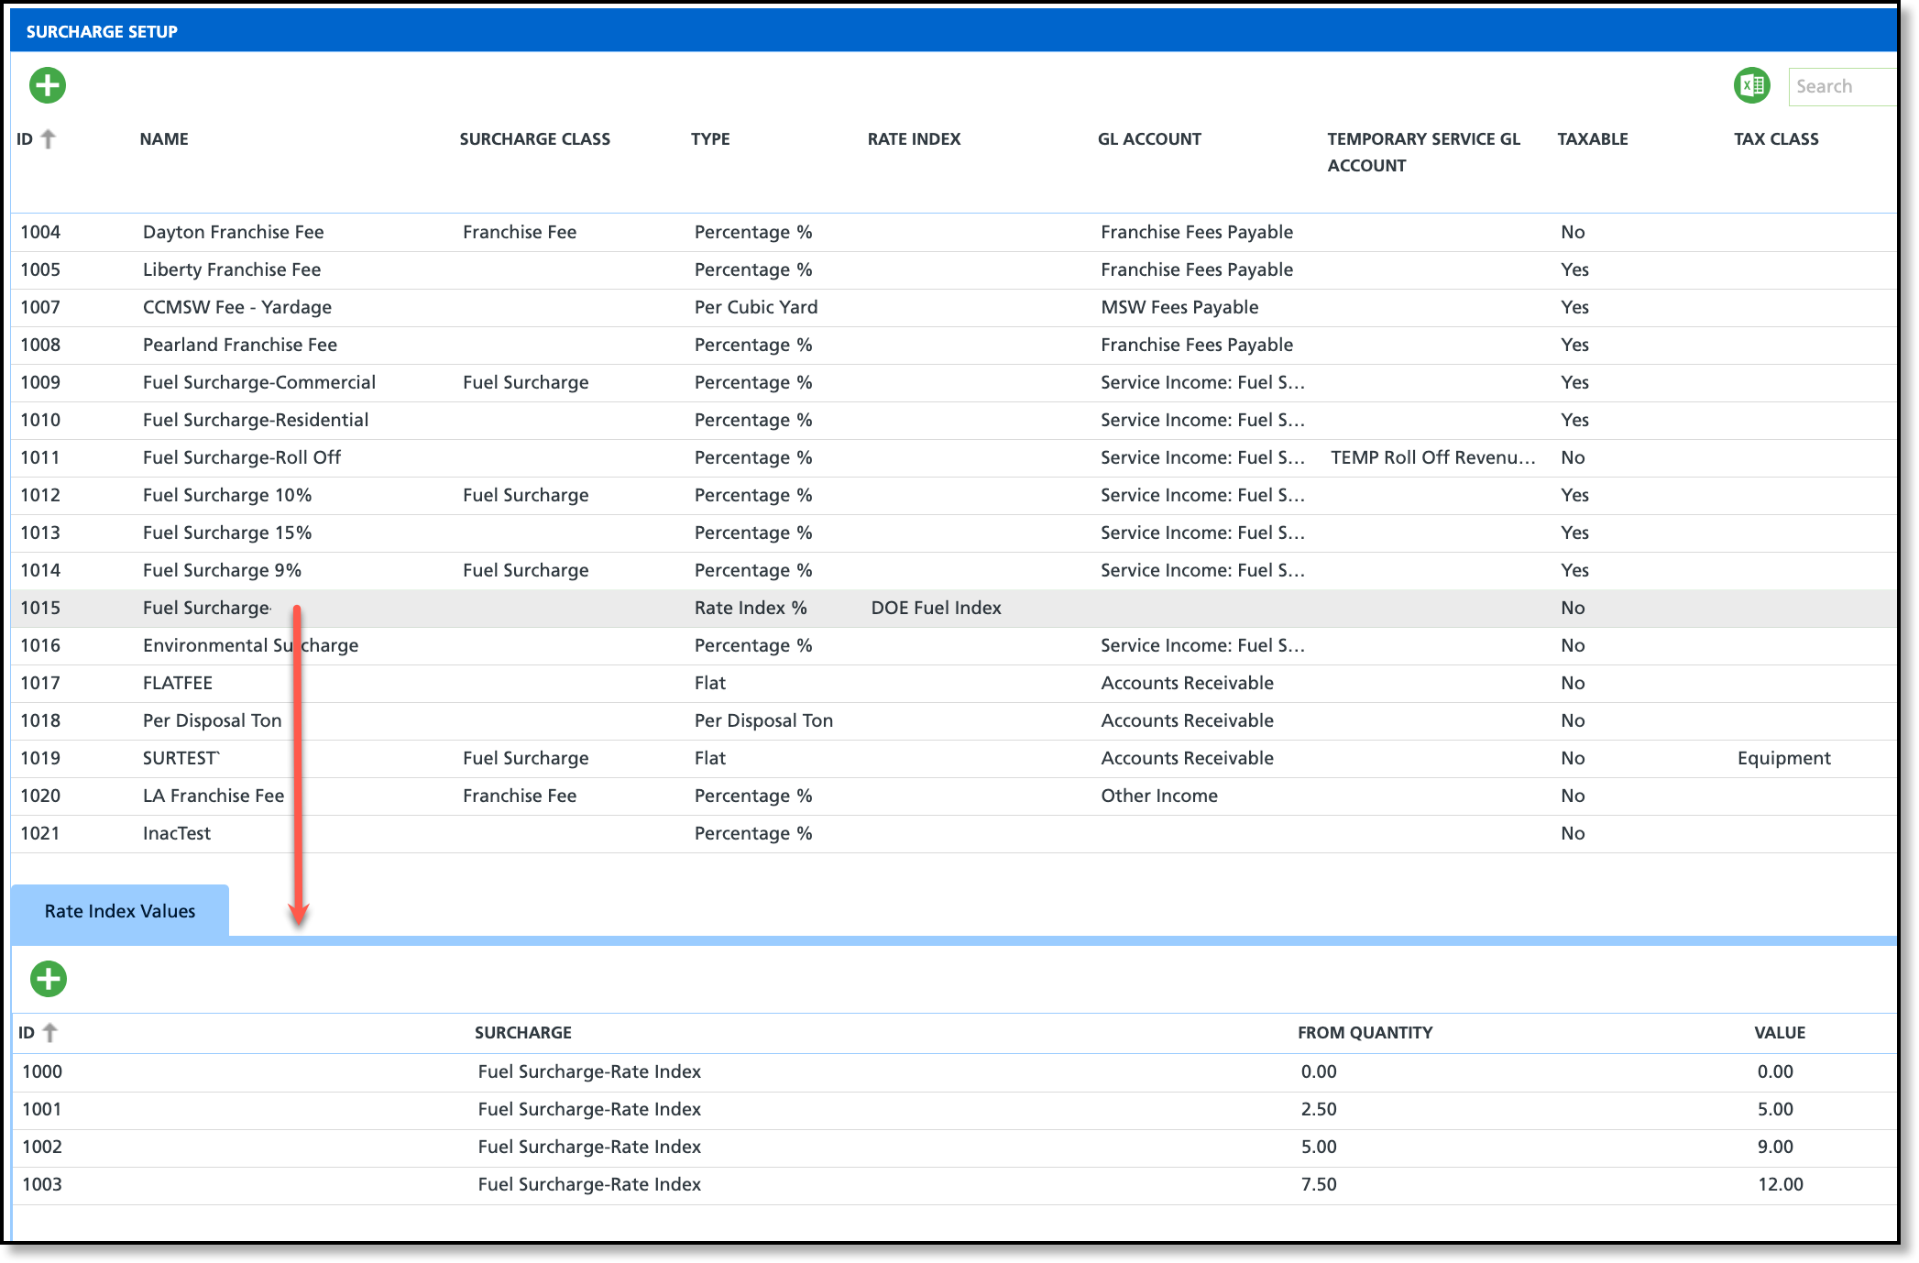Image resolution: width=1919 pixels, height=1263 pixels.
Task: Select the Fuel Surcharge-Roll Off row
Action: [241, 457]
